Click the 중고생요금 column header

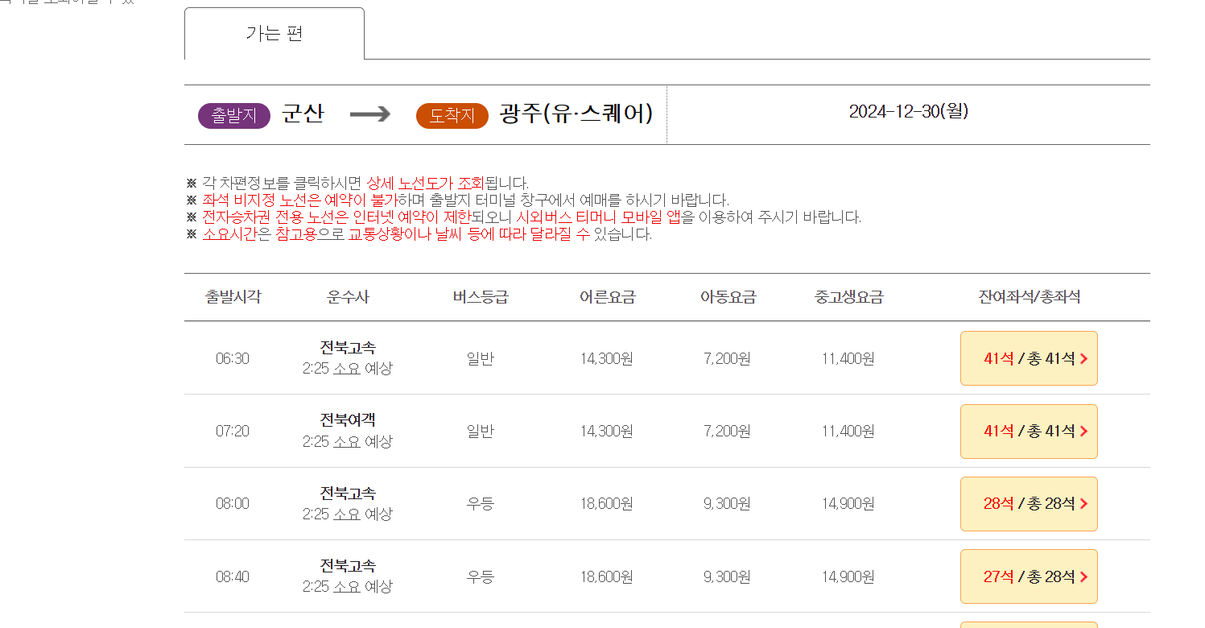click(848, 297)
